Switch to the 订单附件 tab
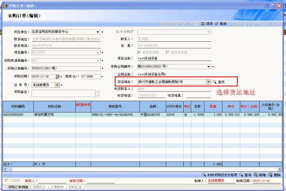 tap(57, 187)
